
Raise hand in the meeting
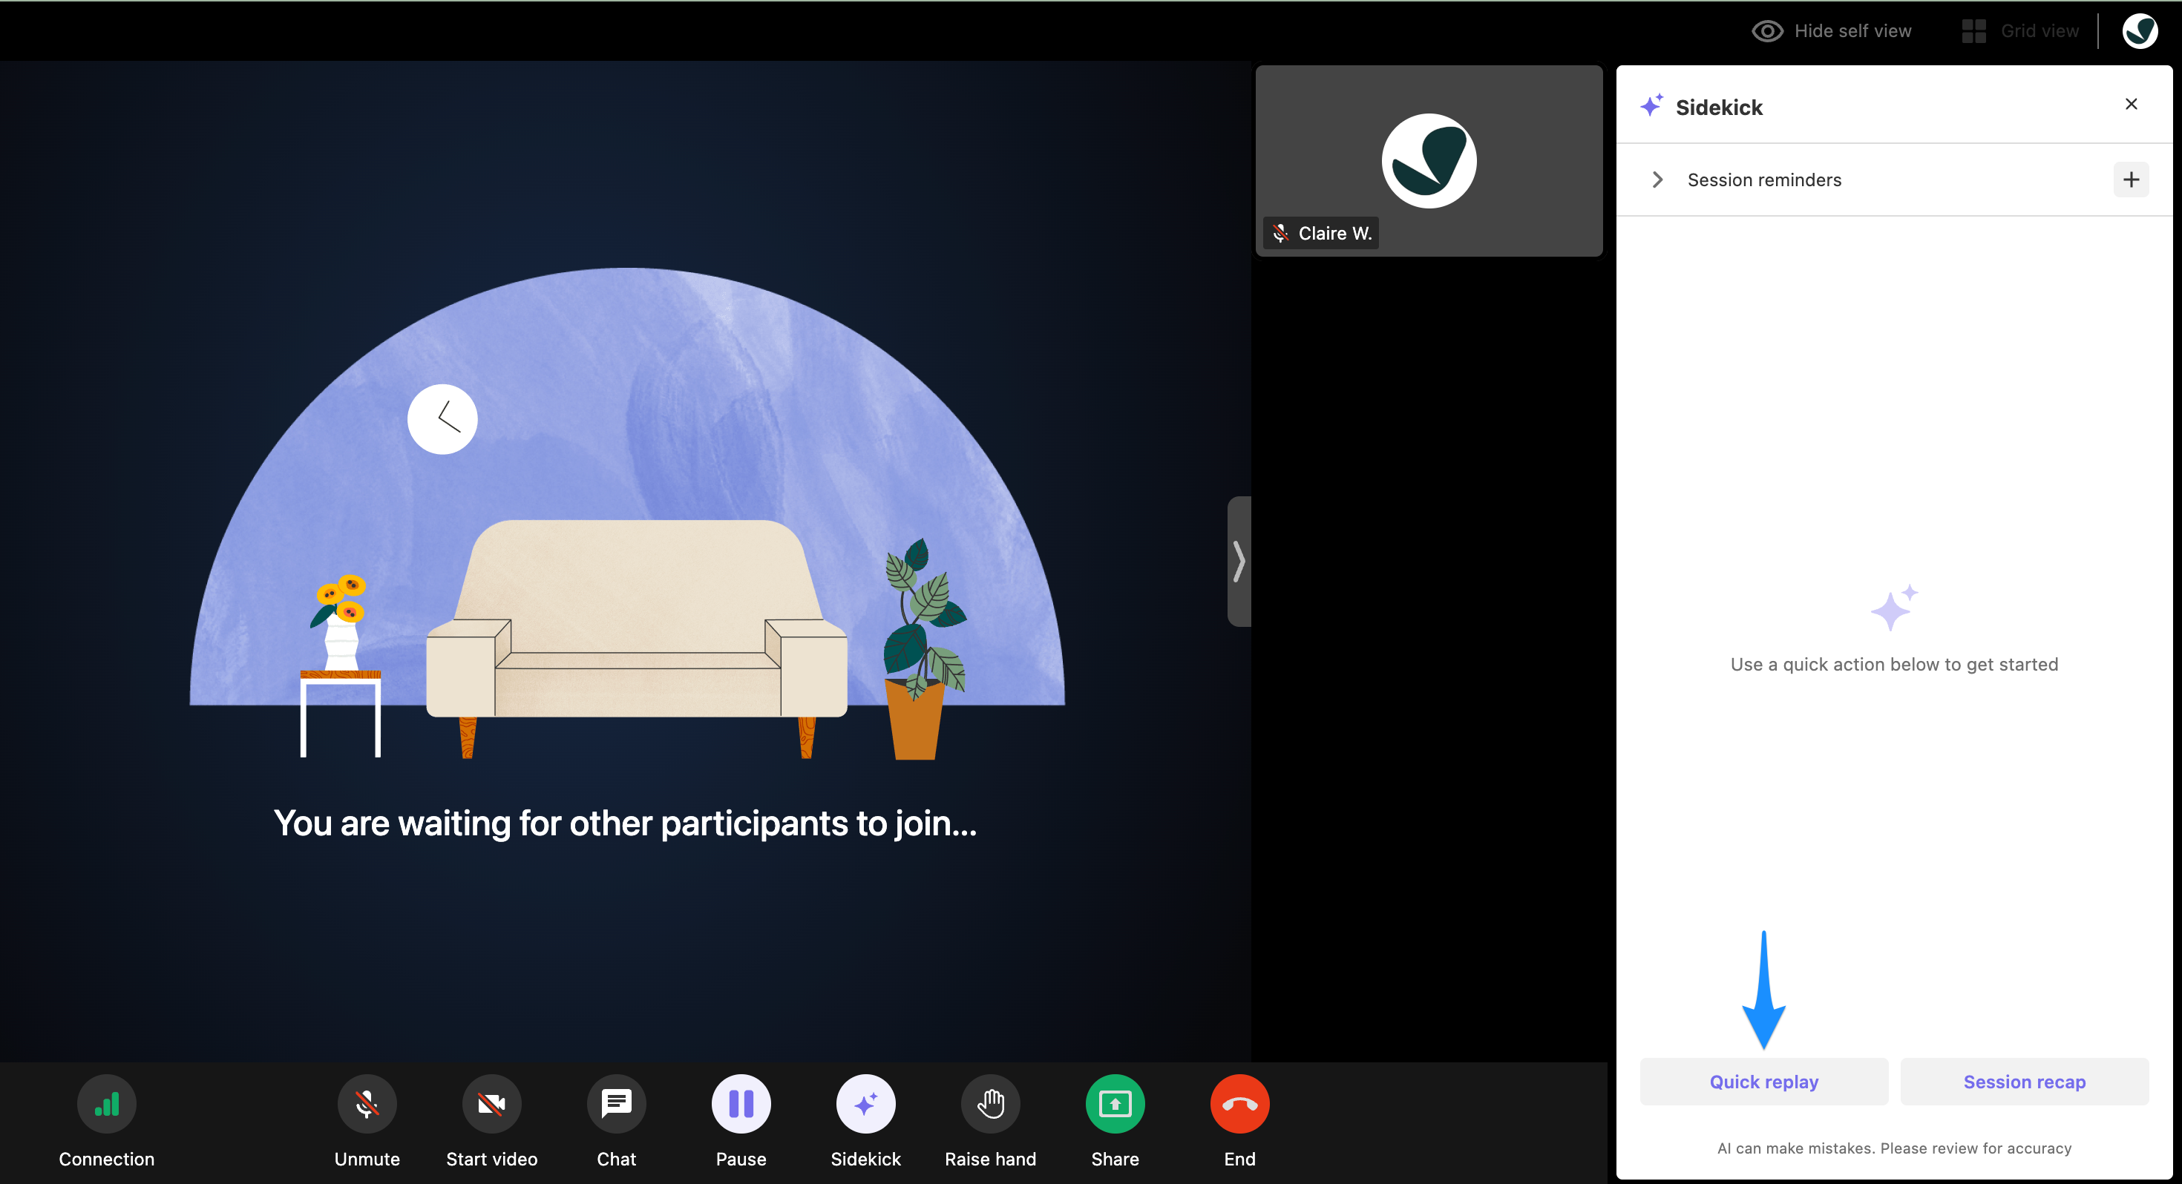990,1104
